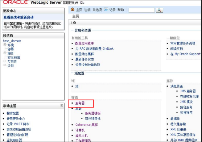The width and height of the screenshot is (202, 142).
Task: Open 数据源 link
Action: click(x=175, y=118)
